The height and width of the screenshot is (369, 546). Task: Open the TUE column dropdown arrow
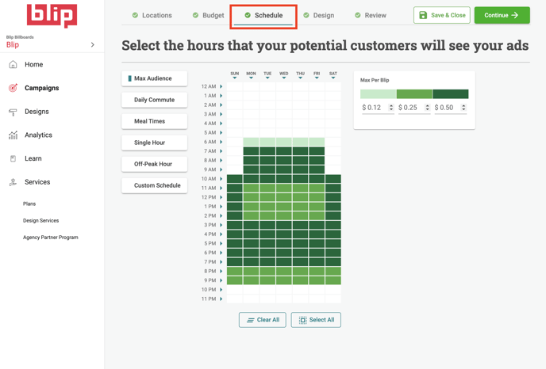coord(267,78)
